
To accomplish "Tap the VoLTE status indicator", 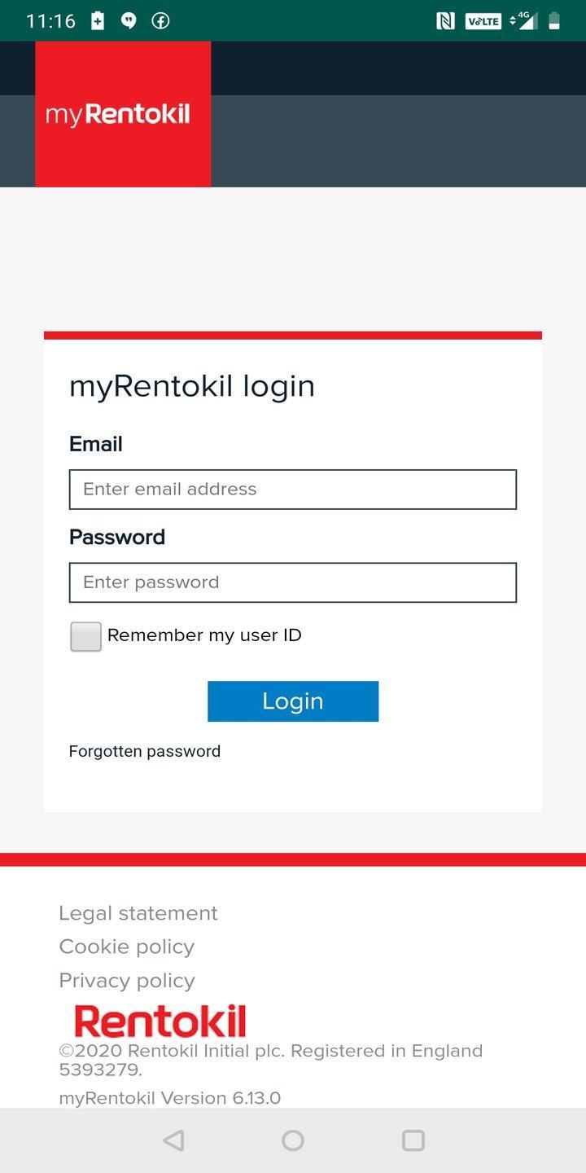I will click(x=483, y=21).
